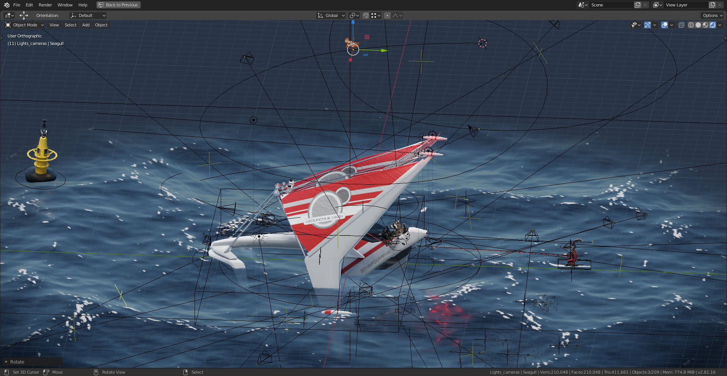This screenshot has height=376, width=727.
Task: Open the viewport View menu
Action: [54, 25]
